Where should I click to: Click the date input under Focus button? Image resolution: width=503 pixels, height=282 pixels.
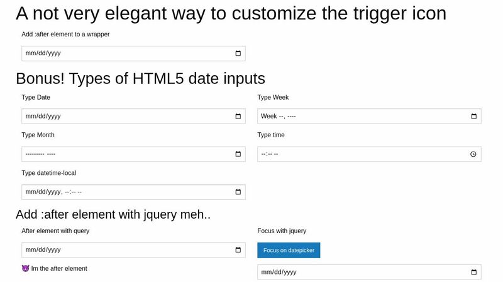[x=369, y=272]
